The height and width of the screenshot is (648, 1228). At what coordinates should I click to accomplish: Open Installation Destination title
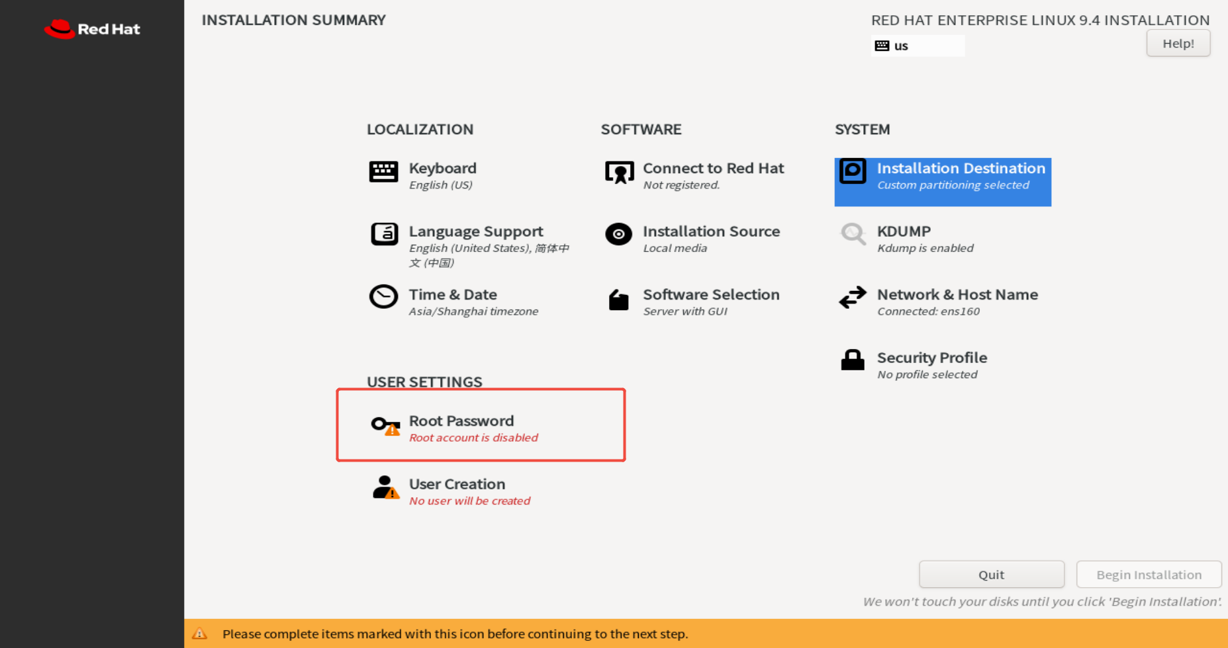coord(961,168)
